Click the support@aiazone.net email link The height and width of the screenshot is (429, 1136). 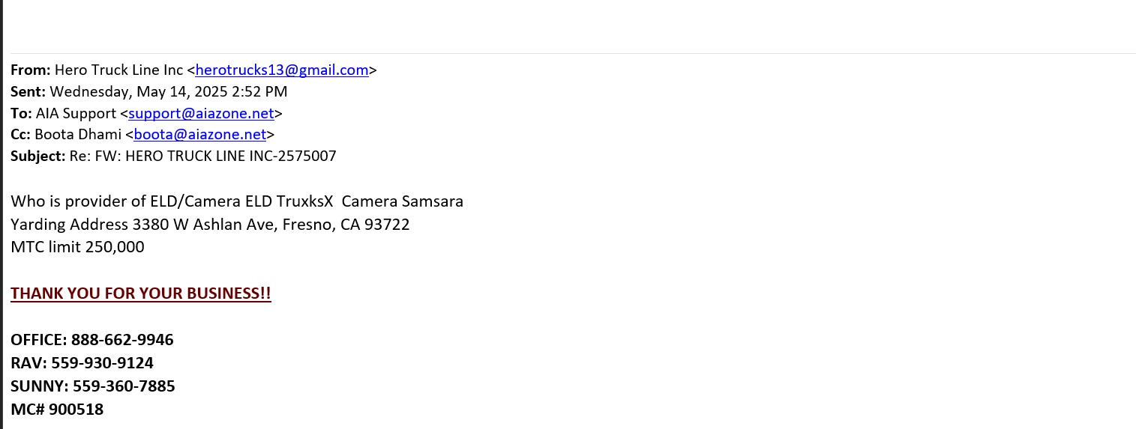201,114
